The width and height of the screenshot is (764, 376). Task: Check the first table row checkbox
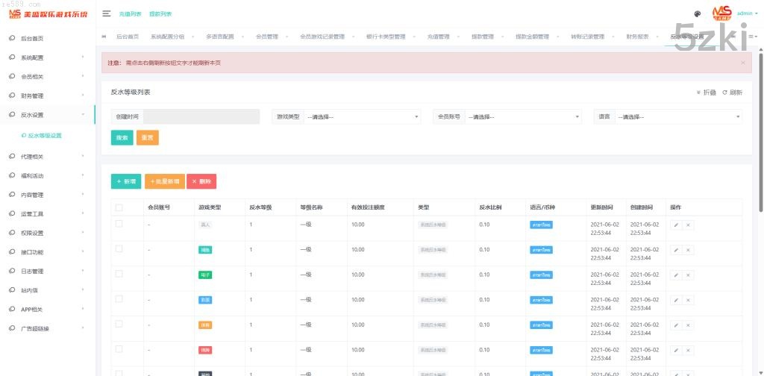119,224
